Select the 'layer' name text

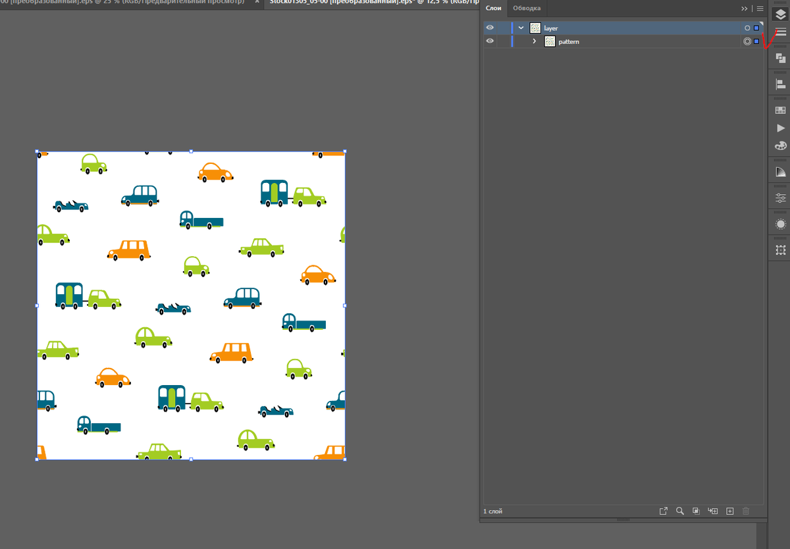pos(551,28)
